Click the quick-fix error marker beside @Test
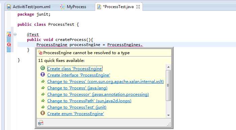 (x=9, y=35)
